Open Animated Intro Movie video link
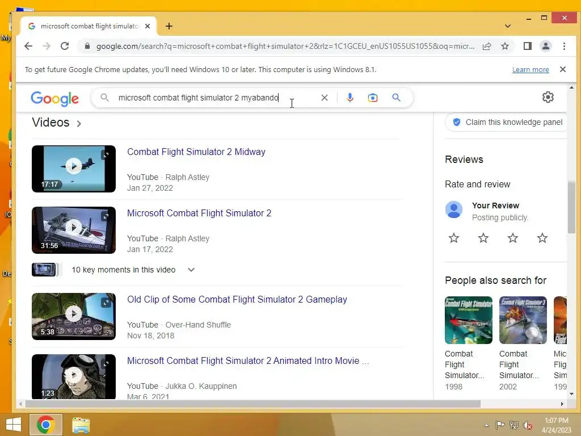 (x=248, y=360)
